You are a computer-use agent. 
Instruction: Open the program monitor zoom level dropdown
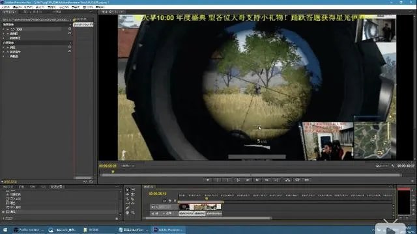pyautogui.click(x=128, y=166)
